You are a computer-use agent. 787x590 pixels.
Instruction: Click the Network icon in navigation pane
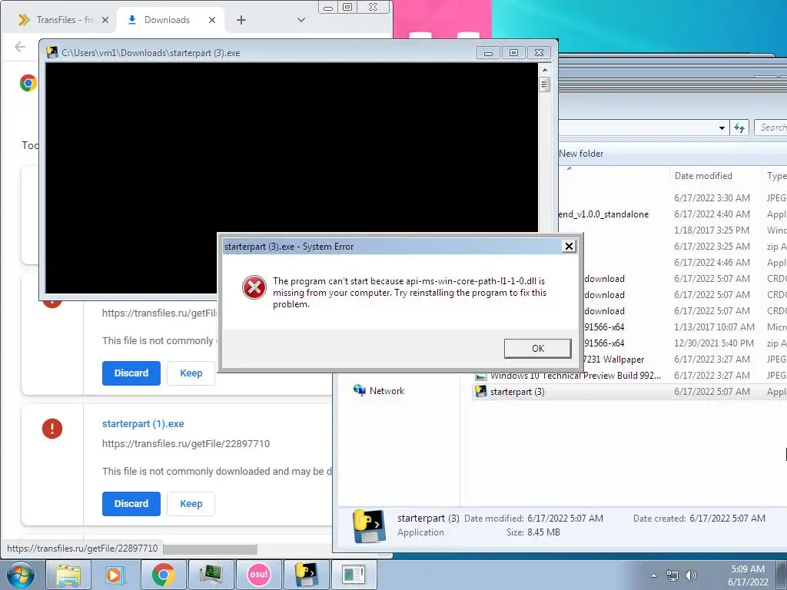[360, 390]
